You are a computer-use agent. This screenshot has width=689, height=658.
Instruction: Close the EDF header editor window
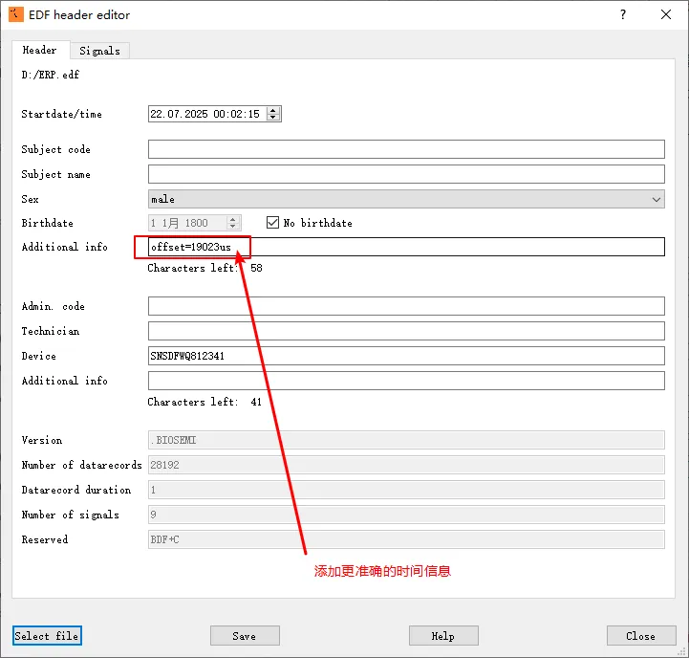tap(666, 14)
